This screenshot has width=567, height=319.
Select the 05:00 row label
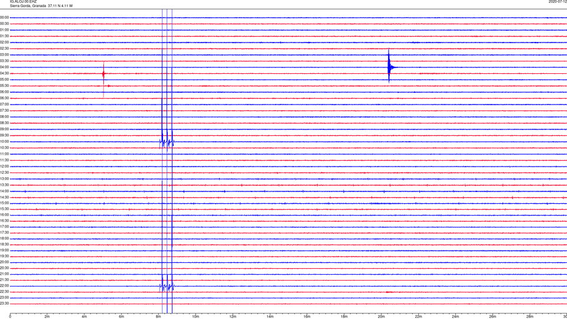(x=4, y=80)
